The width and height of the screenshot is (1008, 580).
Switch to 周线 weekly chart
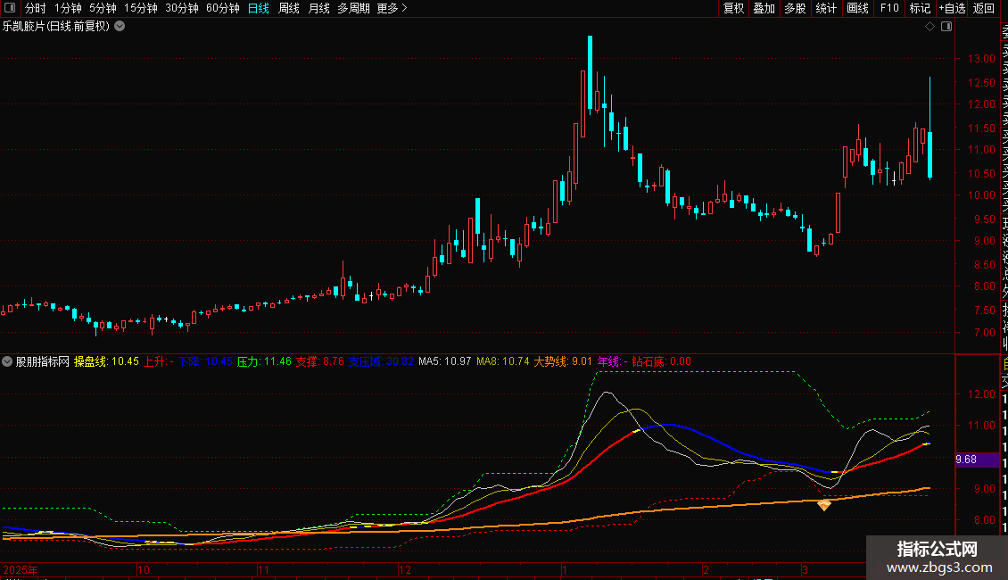(x=289, y=8)
